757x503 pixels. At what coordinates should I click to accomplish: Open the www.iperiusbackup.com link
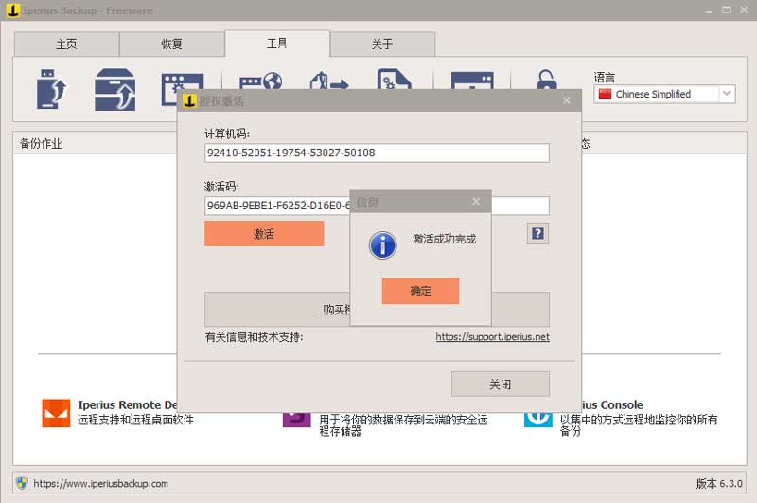click(x=101, y=483)
